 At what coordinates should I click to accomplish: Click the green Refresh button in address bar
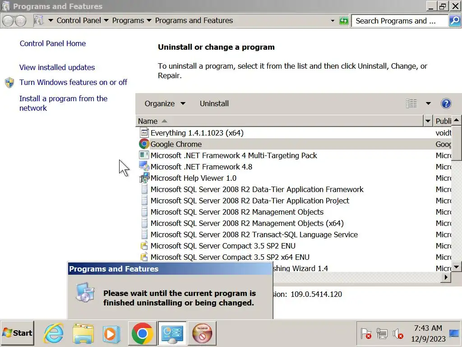[343, 21]
